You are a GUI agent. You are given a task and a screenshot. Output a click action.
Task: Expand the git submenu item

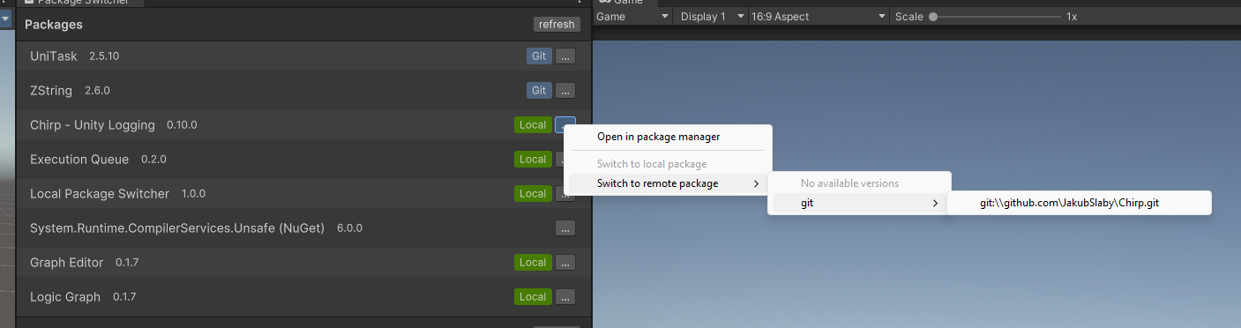tap(859, 204)
